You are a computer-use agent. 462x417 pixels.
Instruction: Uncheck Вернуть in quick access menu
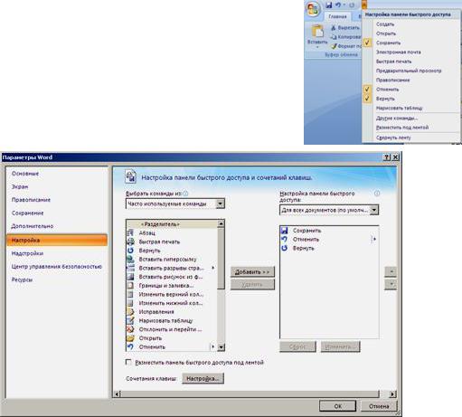click(367, 99)
